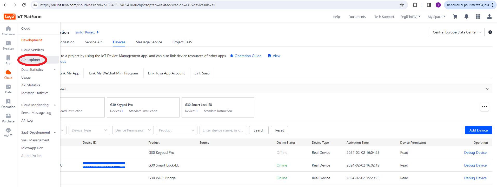Screen dimensions: 497x187
Task: Debug Device for G30 Wi-Fi Bridge row
Action: point(475,178)
